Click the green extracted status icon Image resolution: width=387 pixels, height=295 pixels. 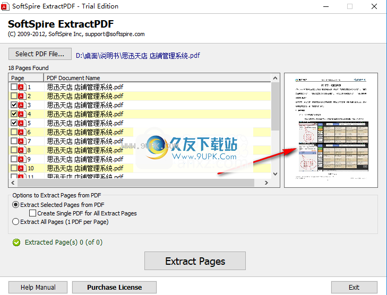(16, 242)
